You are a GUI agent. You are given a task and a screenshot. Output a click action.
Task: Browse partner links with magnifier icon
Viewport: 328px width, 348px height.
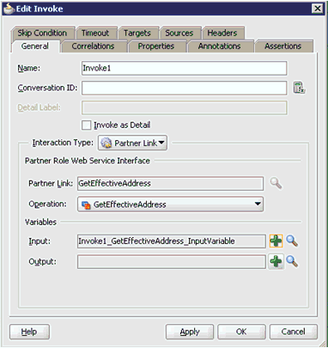tap(276, 183)
